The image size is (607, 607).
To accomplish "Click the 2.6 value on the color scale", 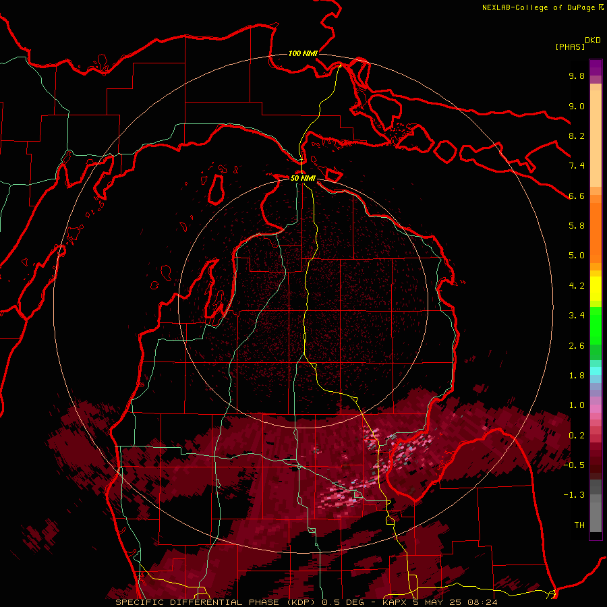I will pyautogui.click(x=577, y=346).
